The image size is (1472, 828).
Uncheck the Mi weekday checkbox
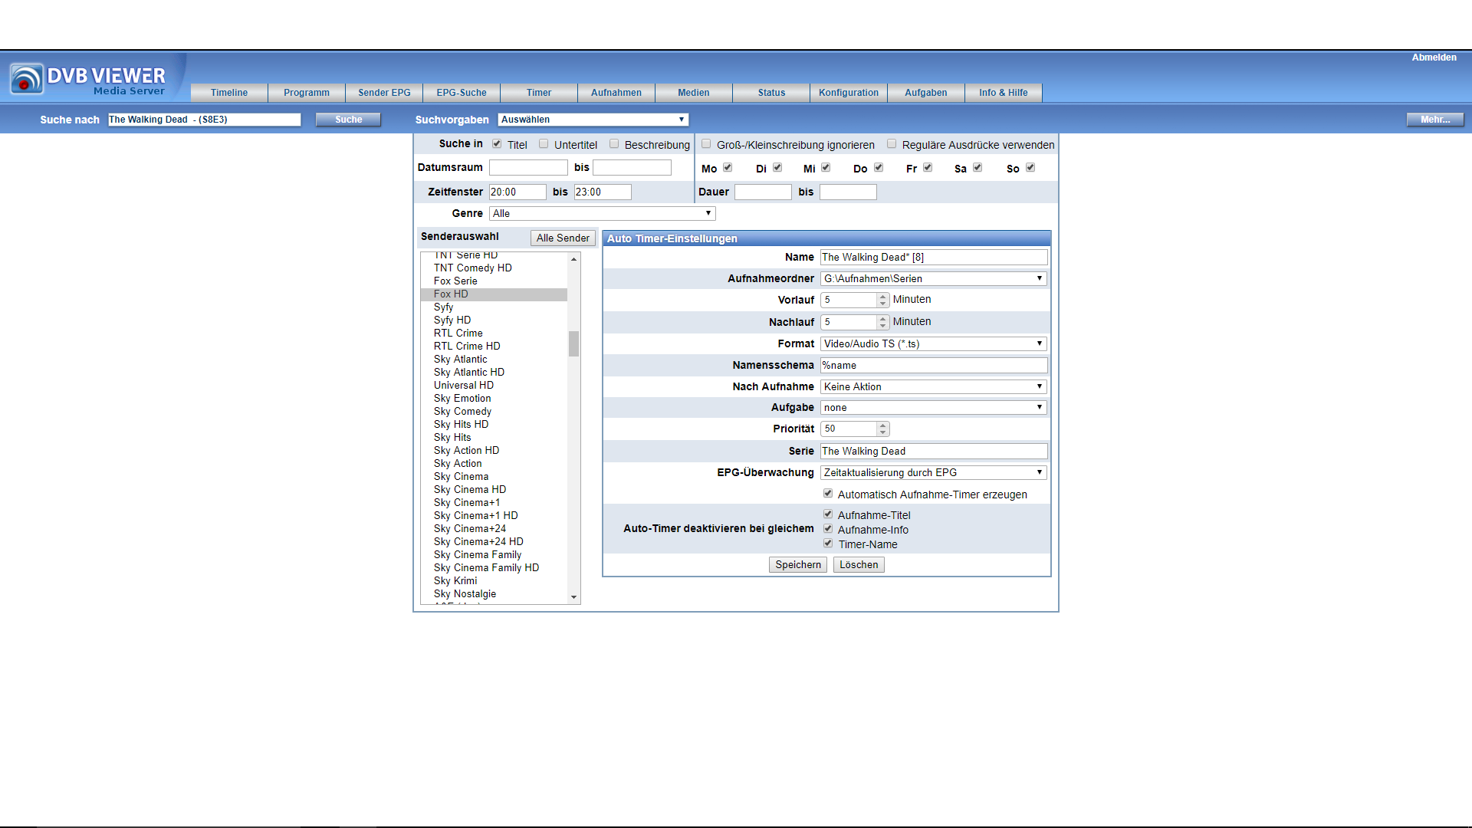coord(826,168)
